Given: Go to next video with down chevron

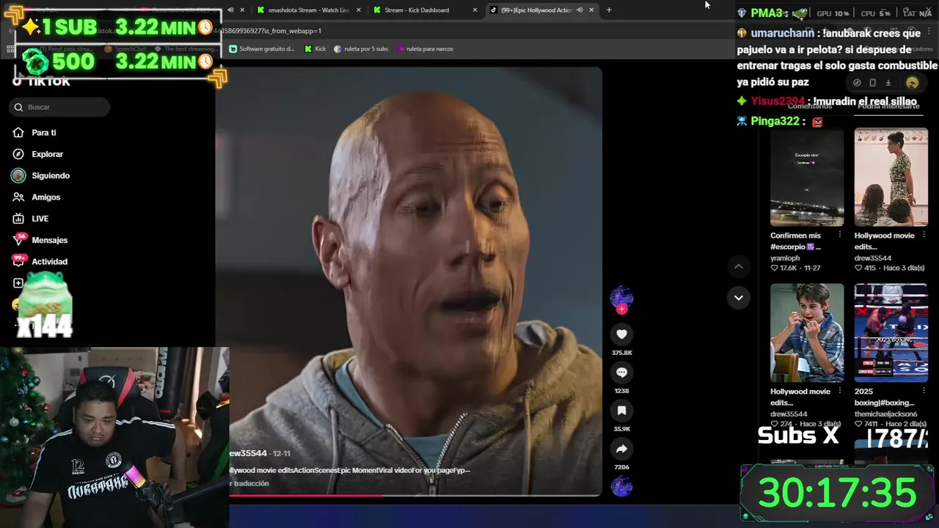Looking at the screenshot, I should tap(738, 298).
